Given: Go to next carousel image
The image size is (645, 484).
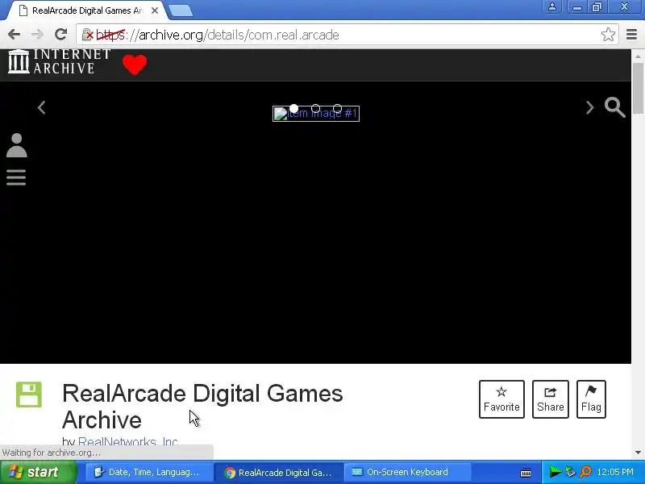Looking at the screenshot, I should pos(589,108).
